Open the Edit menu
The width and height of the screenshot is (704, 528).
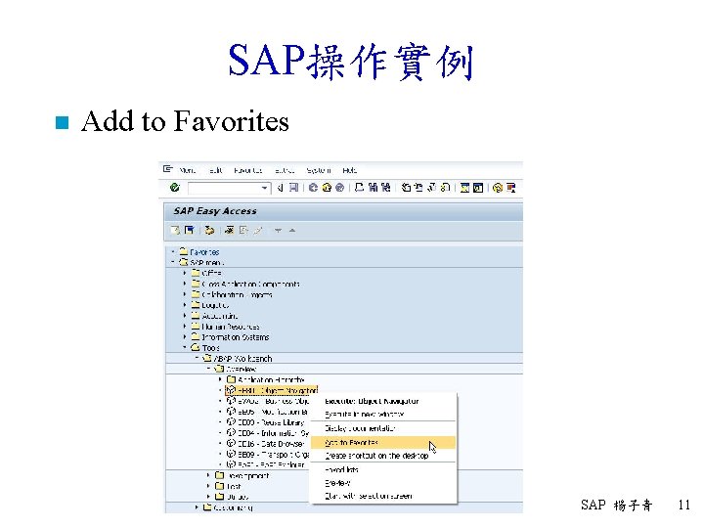tap(216, 170)
